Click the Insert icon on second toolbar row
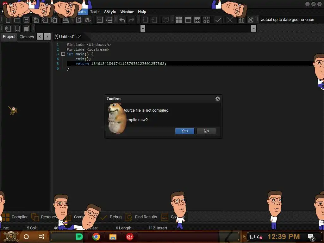The height and width of the screenshot is (243, 324). click(8, 28)
